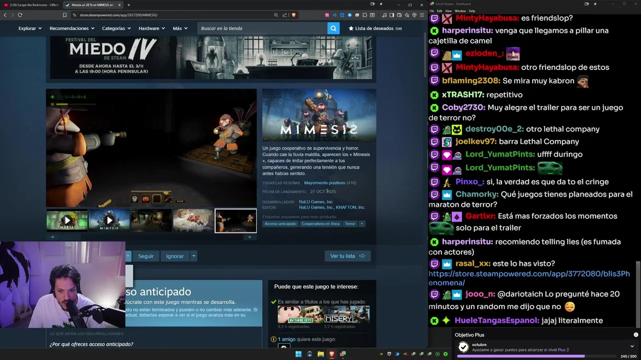Viewport: 641px width, 360px height.
Task: Open the Más dropdown menu
Action: (180, 28)
